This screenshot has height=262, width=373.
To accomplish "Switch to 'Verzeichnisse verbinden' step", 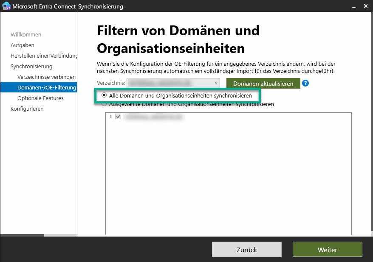I will click(x=46, y=77).
